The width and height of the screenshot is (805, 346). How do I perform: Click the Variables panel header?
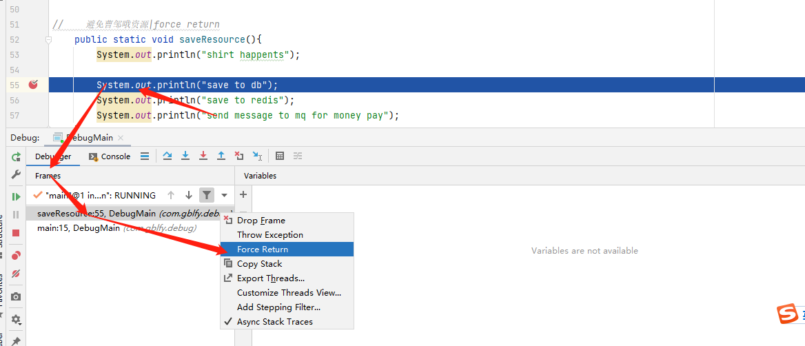tap(260, 176)
